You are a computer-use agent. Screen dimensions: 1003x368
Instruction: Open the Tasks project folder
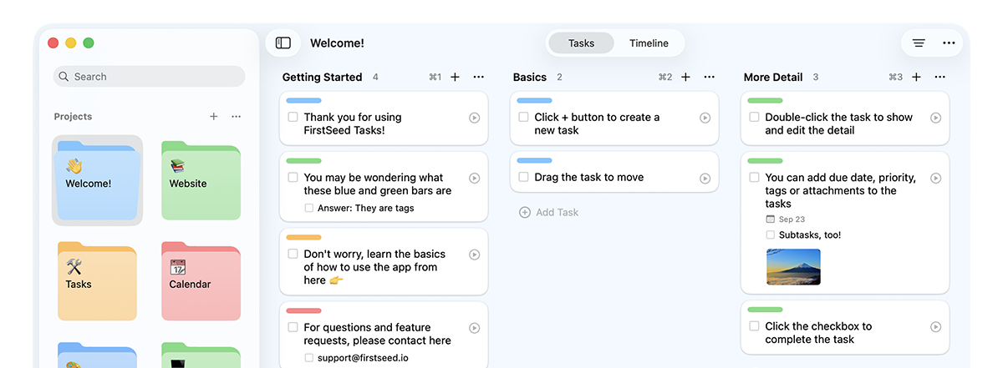click(x=97, y=281)
